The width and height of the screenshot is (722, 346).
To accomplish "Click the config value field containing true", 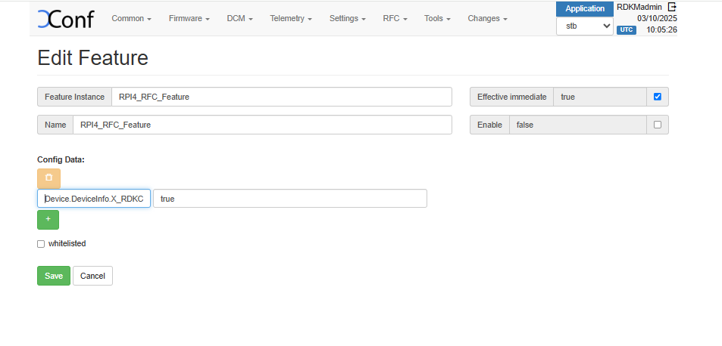I will [289, 198].
